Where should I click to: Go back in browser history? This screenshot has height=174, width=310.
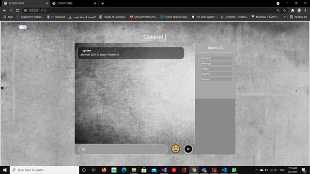(4, 11)
